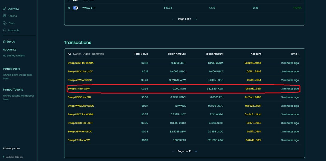Open Swap USDT for WADA $0.42 transaction

(x=81, y=63)
